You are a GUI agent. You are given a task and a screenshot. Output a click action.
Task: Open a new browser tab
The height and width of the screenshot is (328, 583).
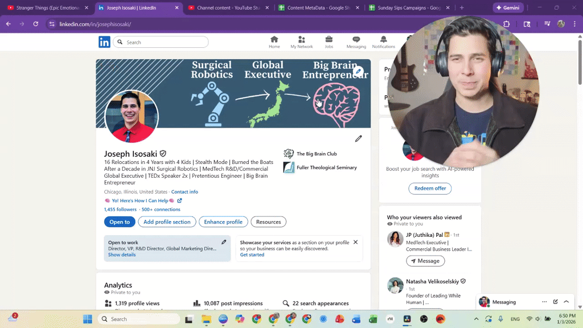pyautogui.click(x=462, y=7)
